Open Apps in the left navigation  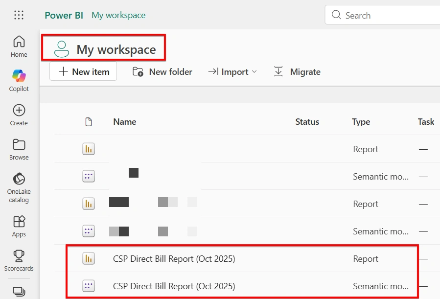[x=19, y=227]
